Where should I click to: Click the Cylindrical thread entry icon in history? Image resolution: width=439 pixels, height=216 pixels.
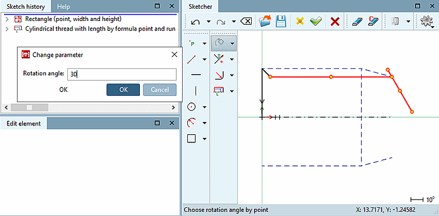coord(18,29)
